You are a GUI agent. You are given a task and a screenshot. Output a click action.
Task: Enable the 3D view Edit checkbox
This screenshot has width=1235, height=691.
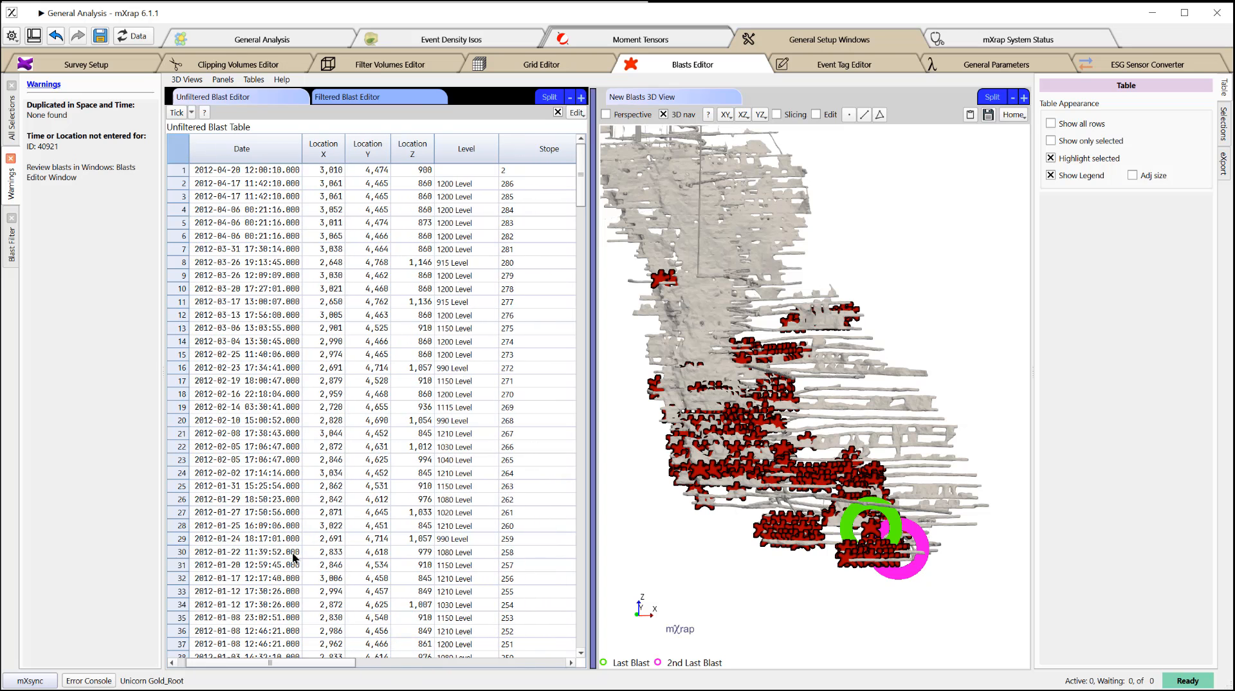click(x=816, y=115)
